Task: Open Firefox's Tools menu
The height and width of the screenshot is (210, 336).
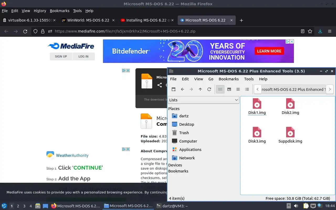Action: point(77,11)
